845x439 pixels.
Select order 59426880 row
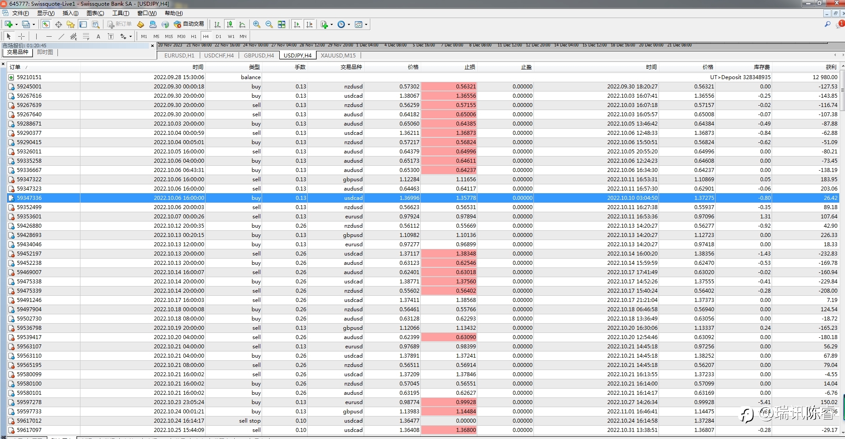[x=29, y=226]
